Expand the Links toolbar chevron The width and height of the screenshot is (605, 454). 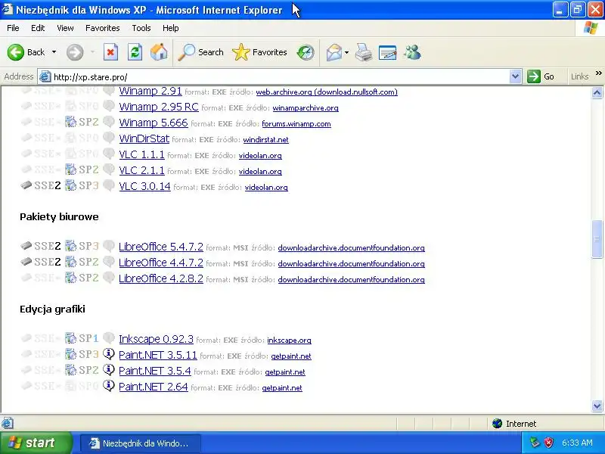coord(598,73)
